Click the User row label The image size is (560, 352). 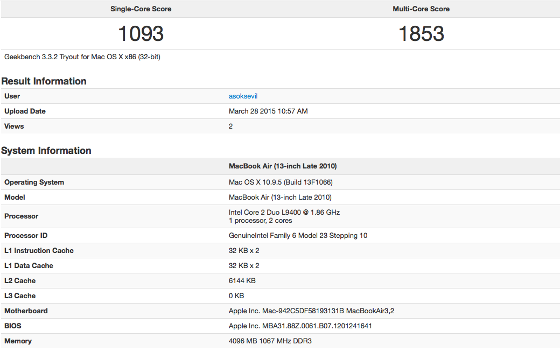12,96
